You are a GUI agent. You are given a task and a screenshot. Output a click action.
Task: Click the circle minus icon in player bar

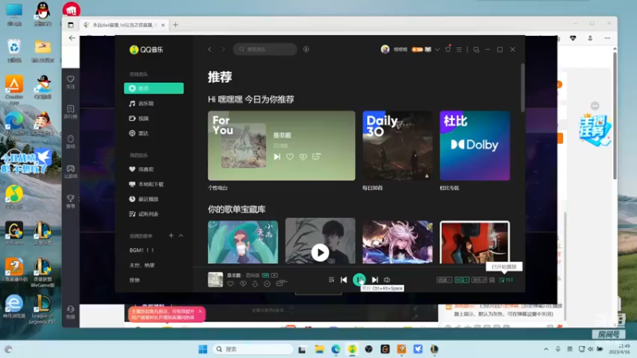(x=267, y=284)
